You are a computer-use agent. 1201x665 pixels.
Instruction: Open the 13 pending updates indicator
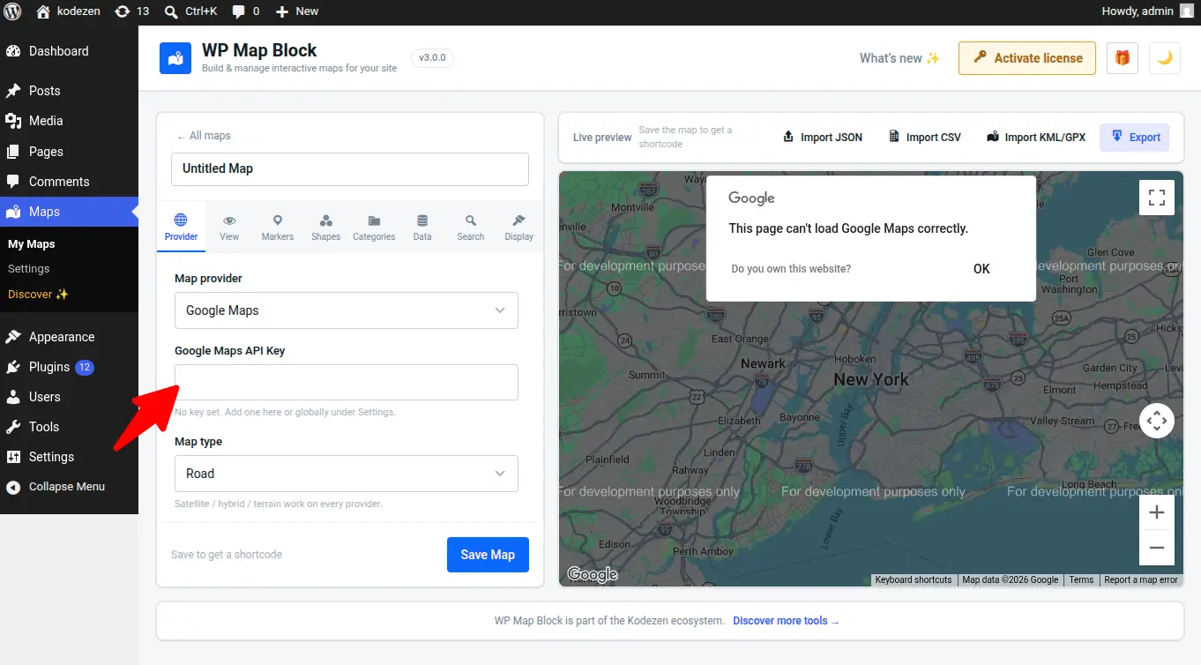132,11
